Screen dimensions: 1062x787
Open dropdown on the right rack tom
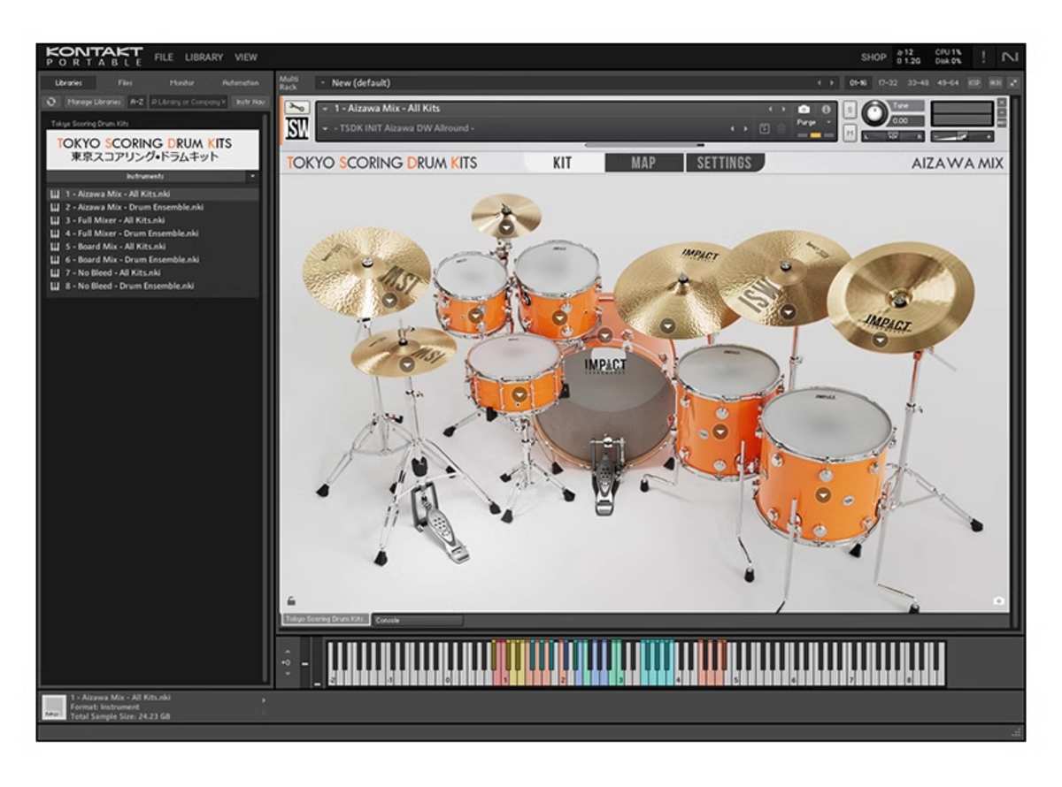[559, 317]
